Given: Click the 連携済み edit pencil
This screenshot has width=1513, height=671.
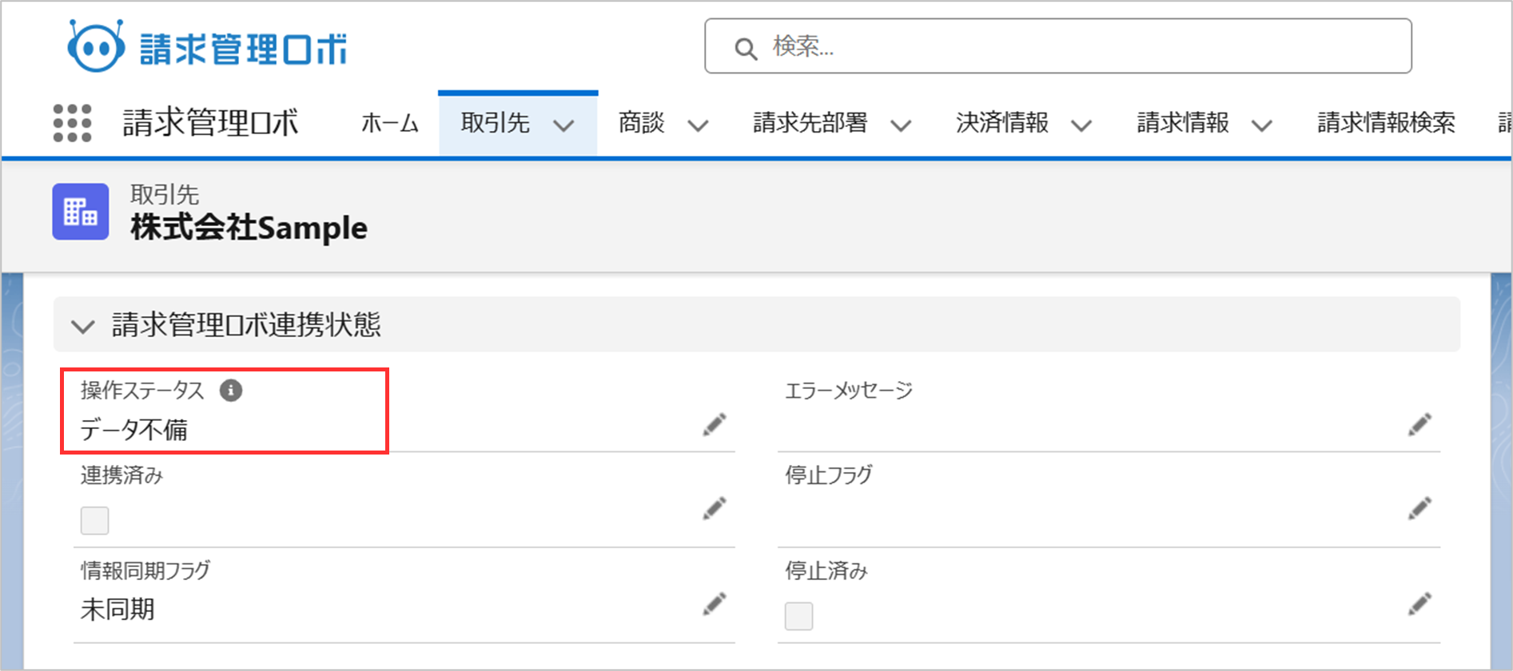Looking at the screenshot, I should [x=714, y=509].
